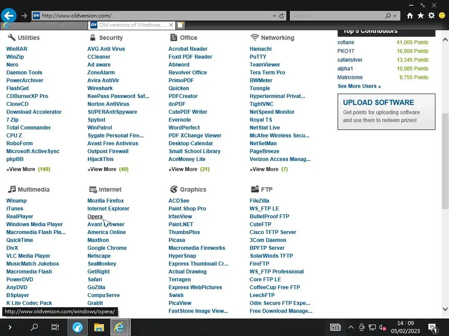449x336 pixels.
Task: Click the Multimedia music note icon
Action: (12, 189)
